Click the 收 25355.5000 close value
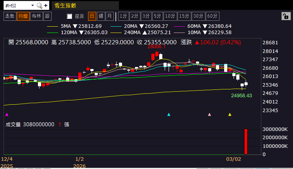 pyautogui.click(x=157, y=42)
